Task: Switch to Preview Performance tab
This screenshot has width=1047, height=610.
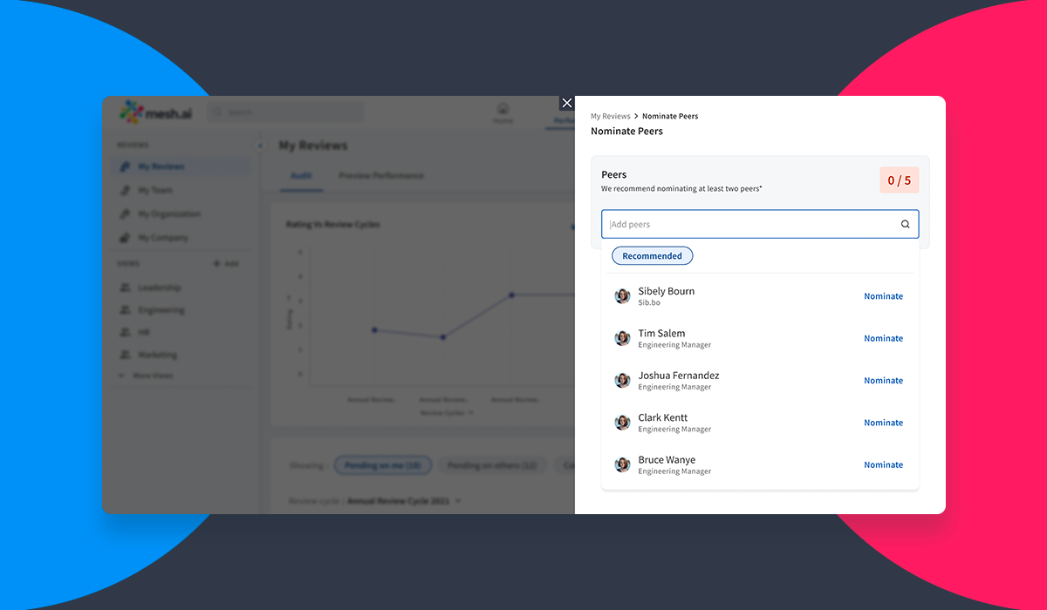Action: pyautogui.click(x=380, y=176)
